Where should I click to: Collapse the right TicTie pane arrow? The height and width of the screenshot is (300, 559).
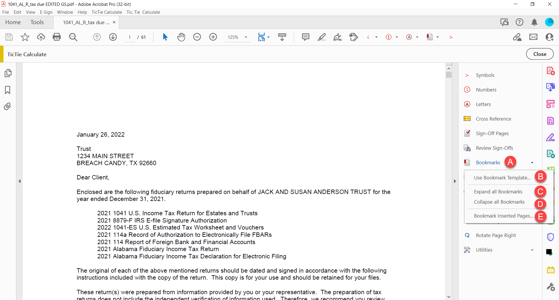[x=455, y=181]
